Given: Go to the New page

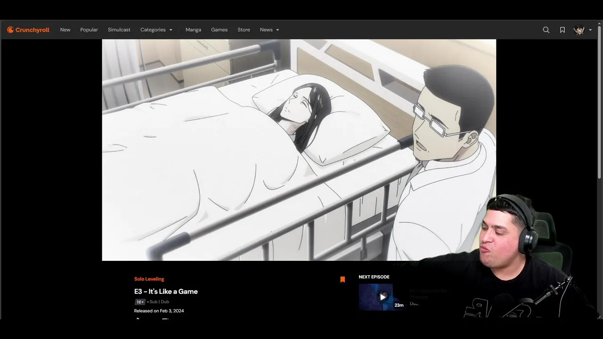Looking at the screenshot, I should (x=65, y=30).
